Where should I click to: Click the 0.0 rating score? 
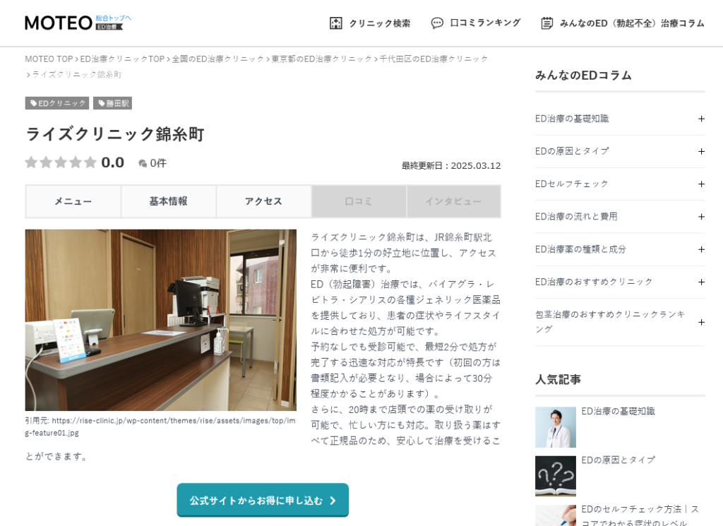(x=112, y=162)
